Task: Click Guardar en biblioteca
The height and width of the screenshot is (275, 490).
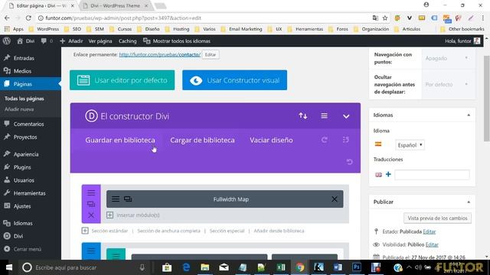Action: pyautogui.click(x=120, y=140)
